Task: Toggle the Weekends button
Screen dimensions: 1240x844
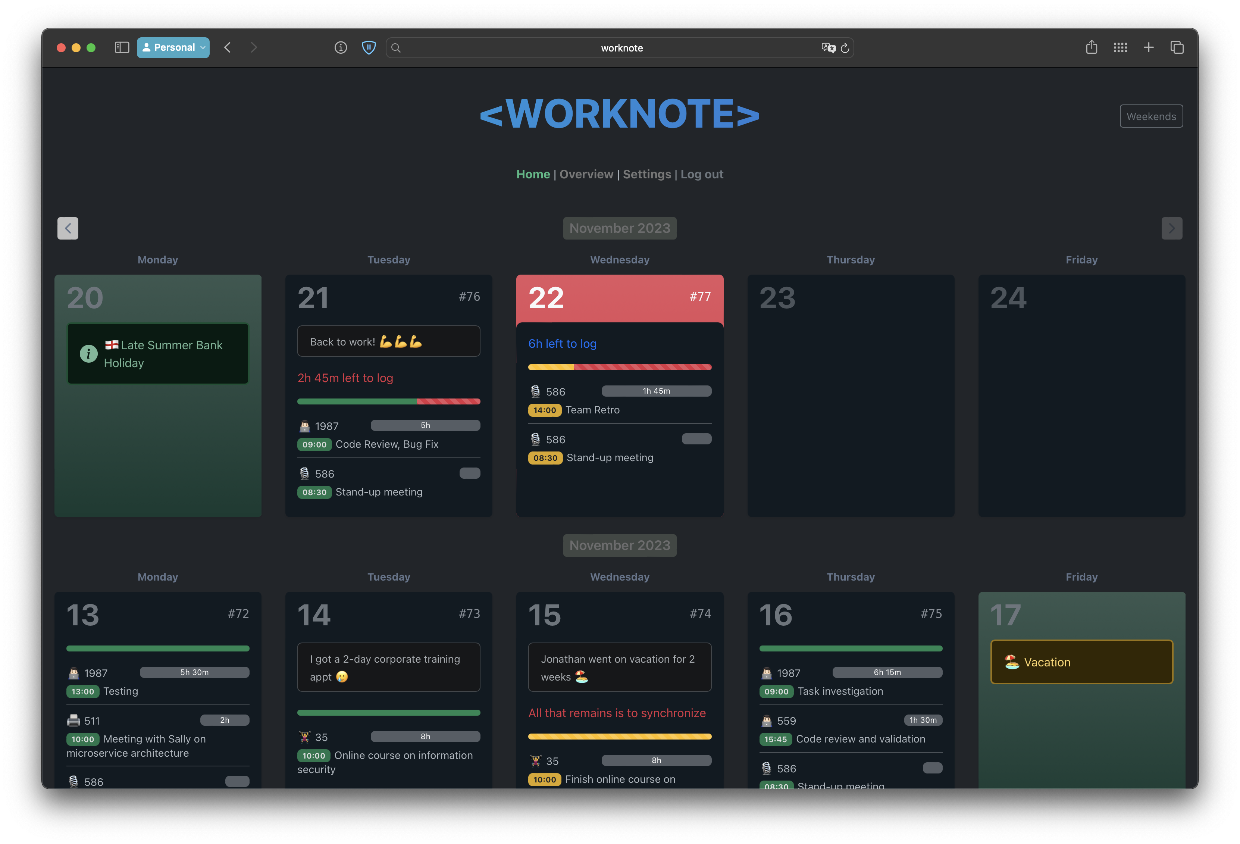Action: [x=1151, y=116]
